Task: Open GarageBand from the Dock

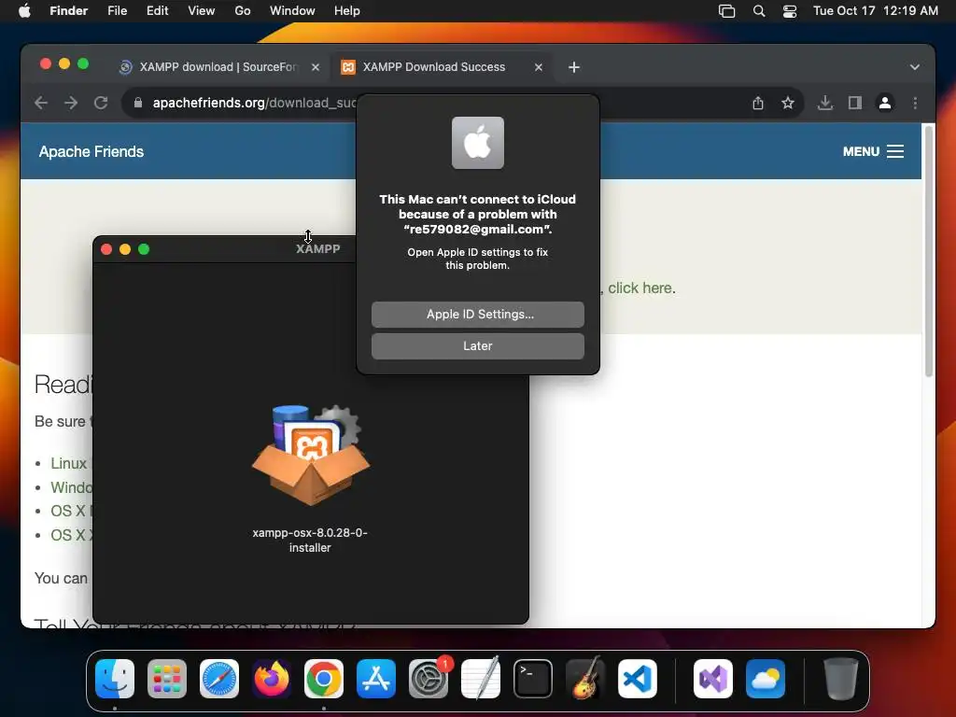Action: click(x=585, y=679)
